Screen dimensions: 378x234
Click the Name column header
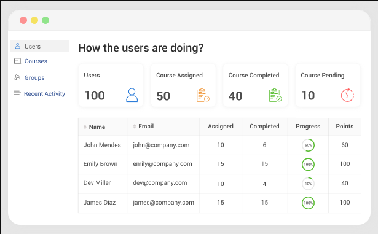pyautogui.click(x=103, y=127)
